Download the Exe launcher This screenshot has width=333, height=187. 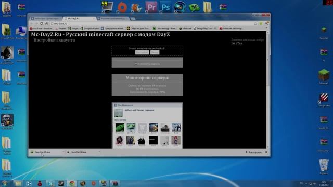240,43
